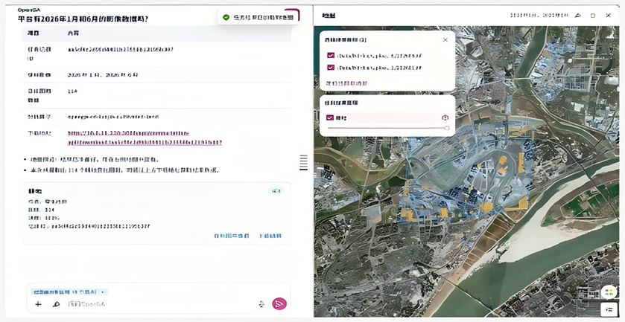The image size is (625, 322).
Task: Focus the OpenGA chat message input field
Action: (x=159, y=304)
